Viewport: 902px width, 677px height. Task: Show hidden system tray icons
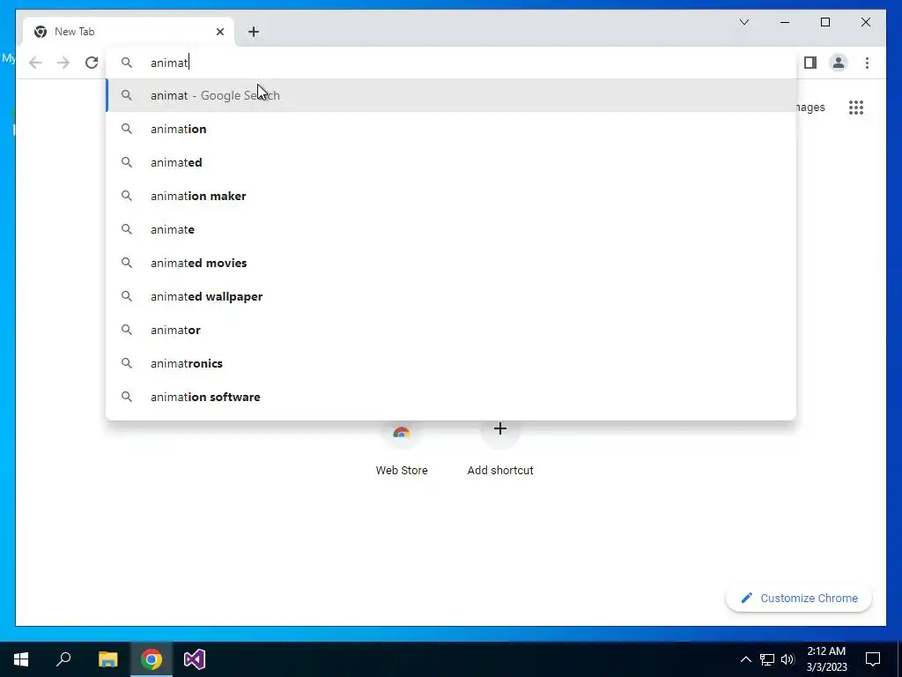(745, 659)
